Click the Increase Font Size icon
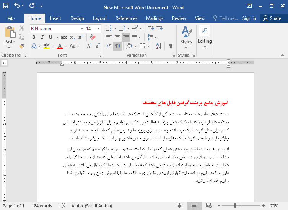 89,46
